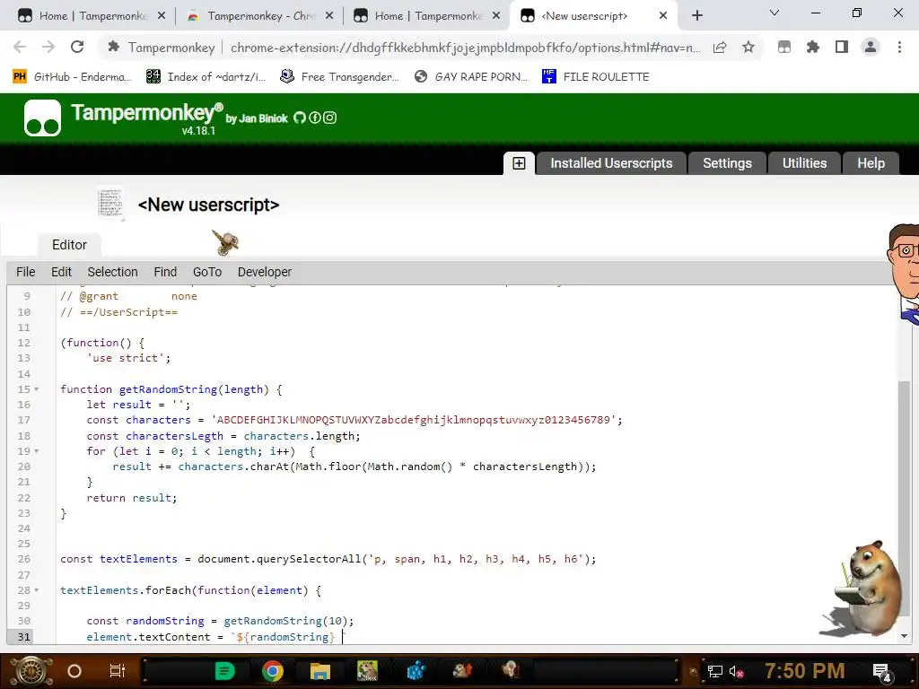Click the new script plus tab icon

[520, 163]
